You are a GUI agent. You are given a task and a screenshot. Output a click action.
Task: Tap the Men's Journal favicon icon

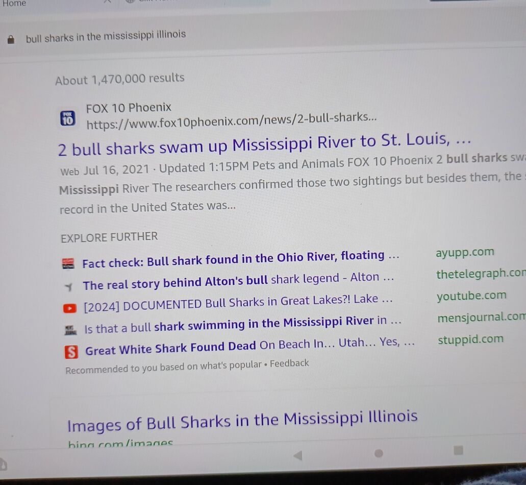click(70, 330)
